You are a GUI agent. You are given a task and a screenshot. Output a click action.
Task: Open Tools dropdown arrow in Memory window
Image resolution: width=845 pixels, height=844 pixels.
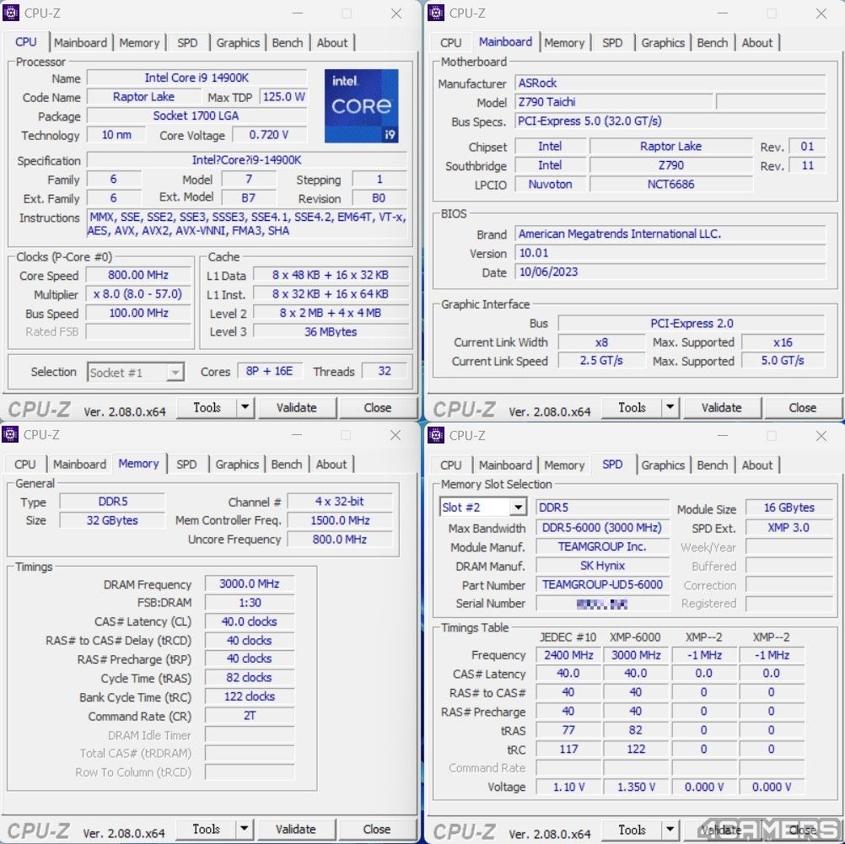tap(244, 829)
